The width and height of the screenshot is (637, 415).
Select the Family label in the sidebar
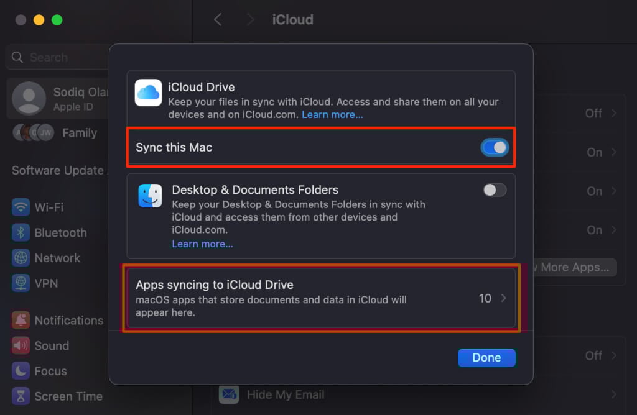(x=80, y=133)
